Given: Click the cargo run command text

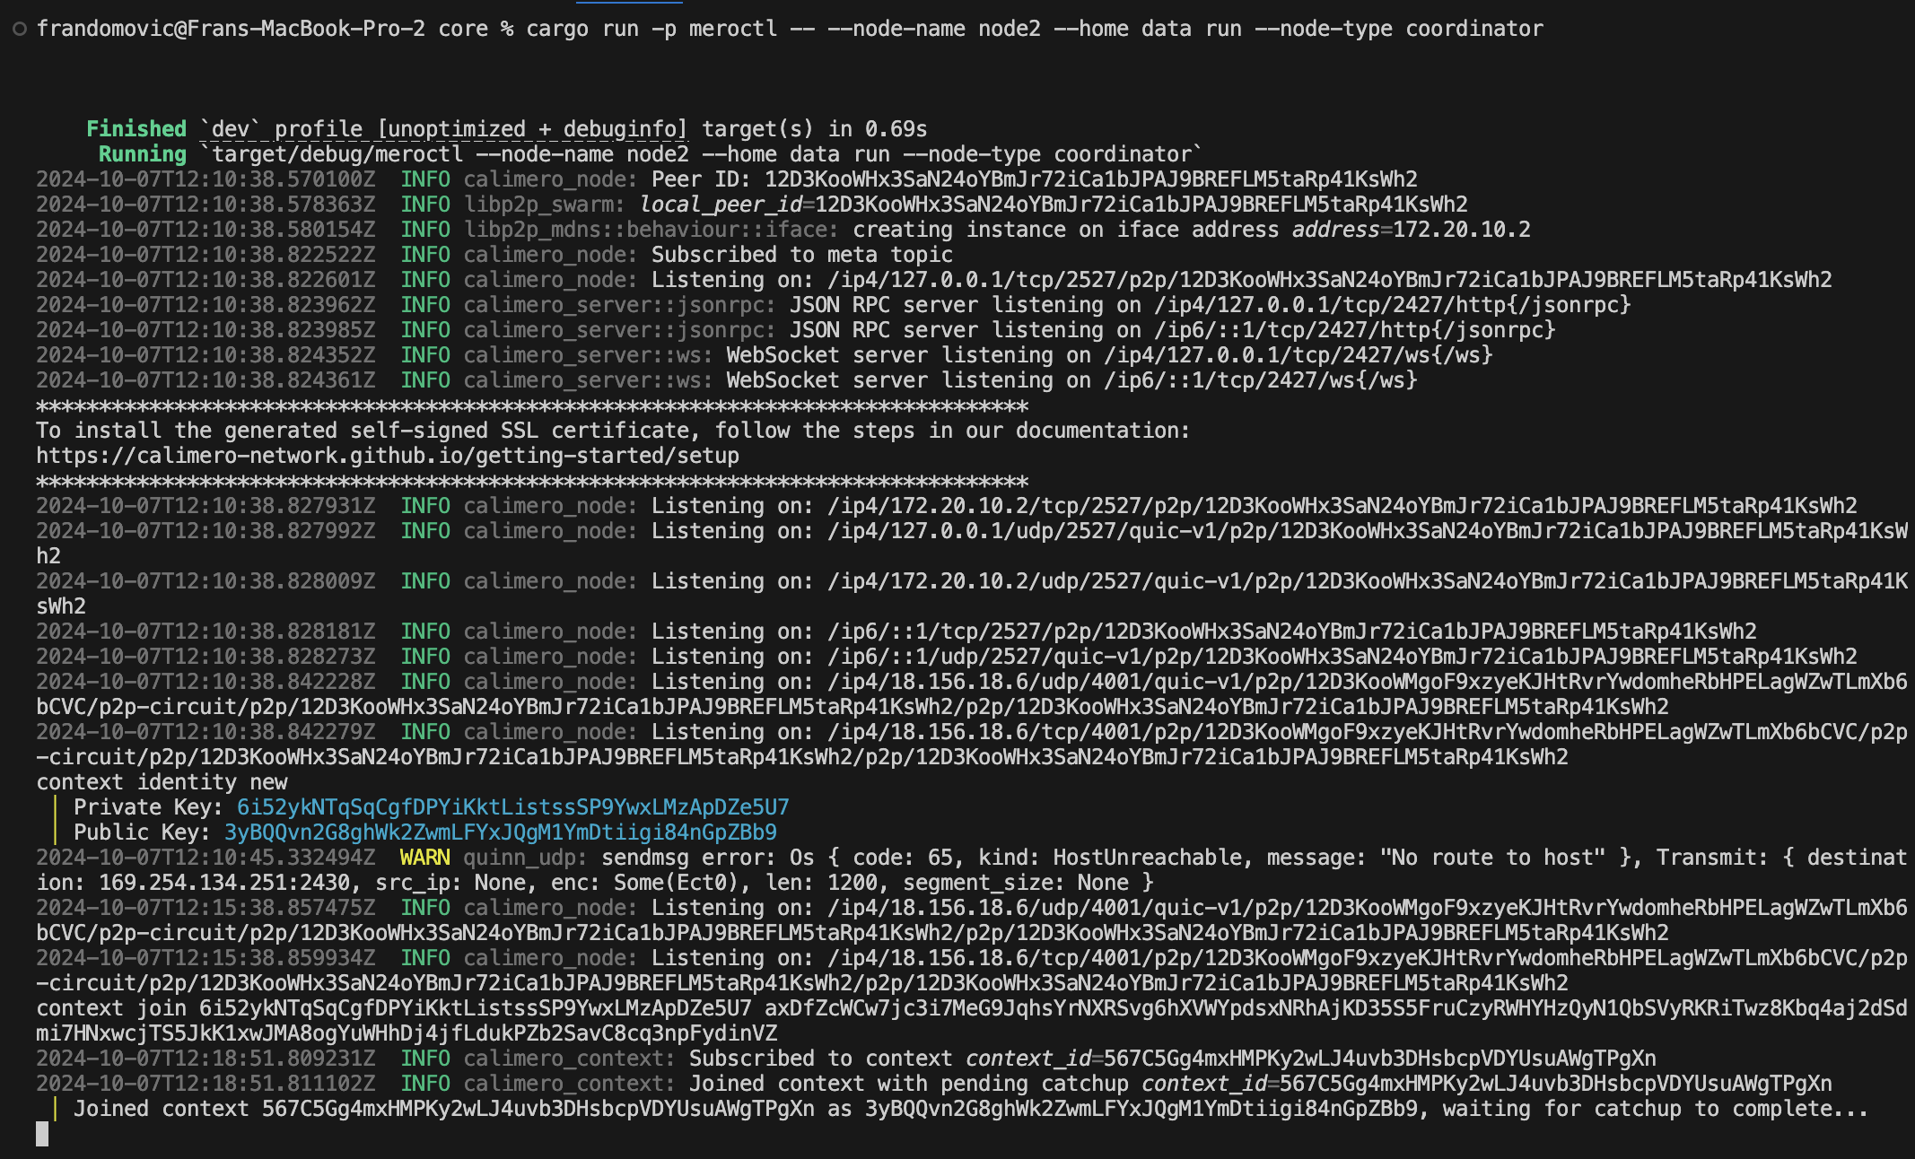Looking at the screenshot, I should pos(1035,29).
